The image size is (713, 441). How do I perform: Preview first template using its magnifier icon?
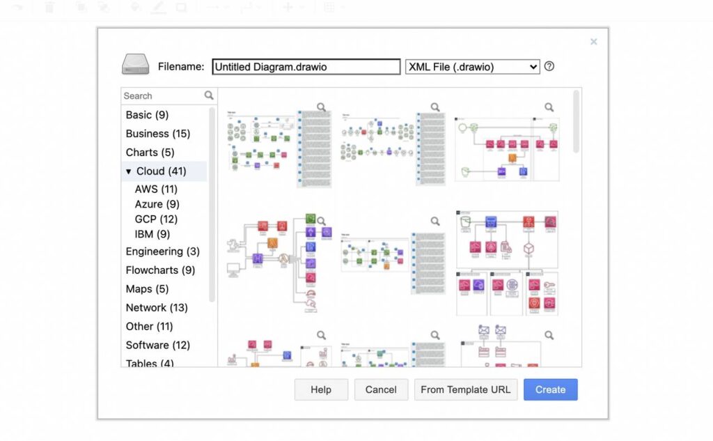click(x=322, y=107)
